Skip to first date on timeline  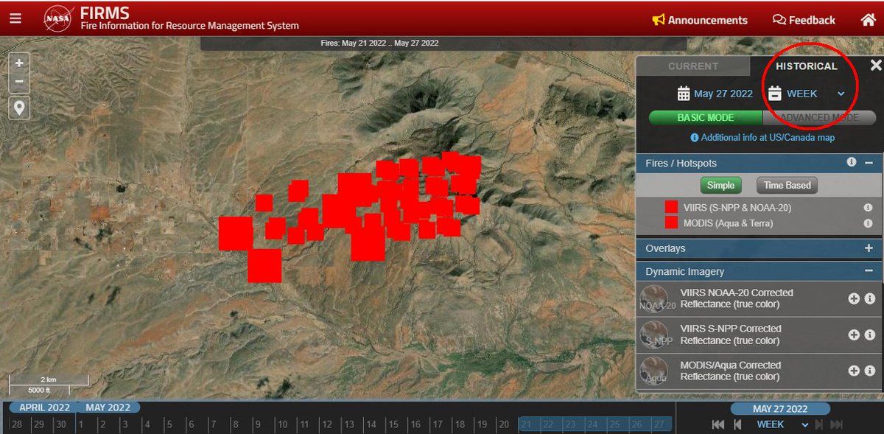coord(718,424)
